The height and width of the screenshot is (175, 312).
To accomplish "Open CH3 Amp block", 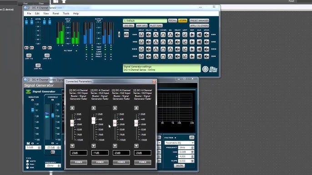I will [192, 49].
